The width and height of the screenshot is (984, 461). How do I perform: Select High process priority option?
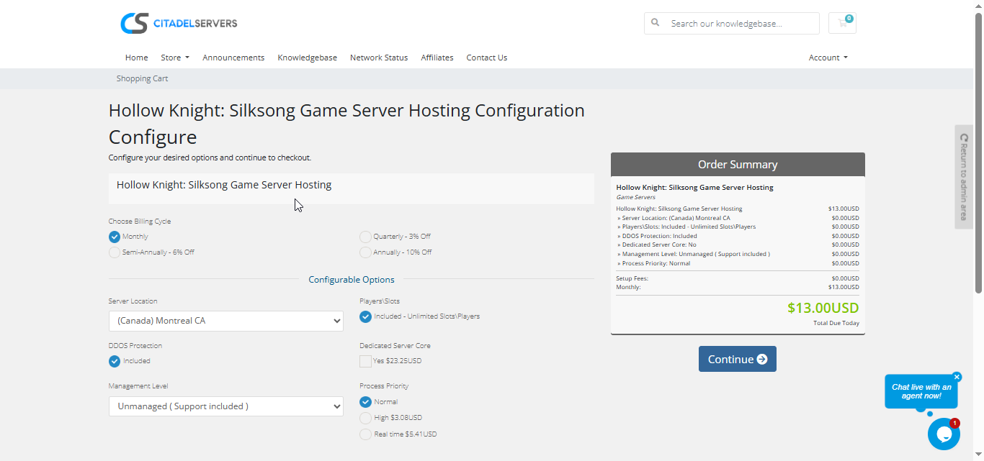click(x=366, y=418)
